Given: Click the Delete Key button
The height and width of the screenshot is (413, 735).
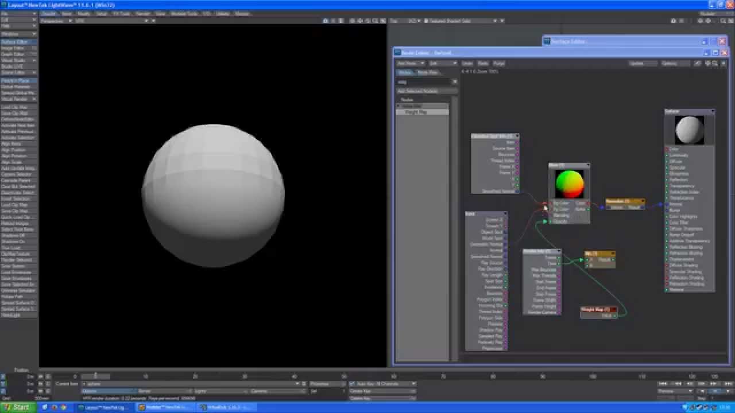Looking at the screenshot, I should tap(382, 398).
